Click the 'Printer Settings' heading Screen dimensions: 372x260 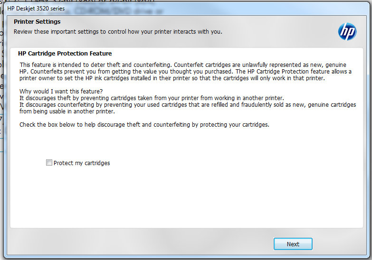(x=37, y=22)
